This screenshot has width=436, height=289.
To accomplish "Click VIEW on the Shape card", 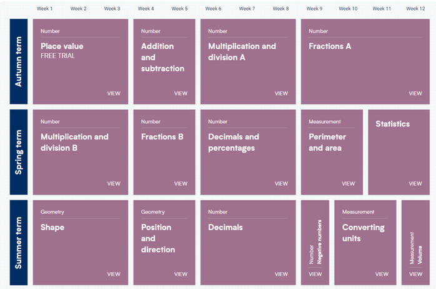I will 114,274.
